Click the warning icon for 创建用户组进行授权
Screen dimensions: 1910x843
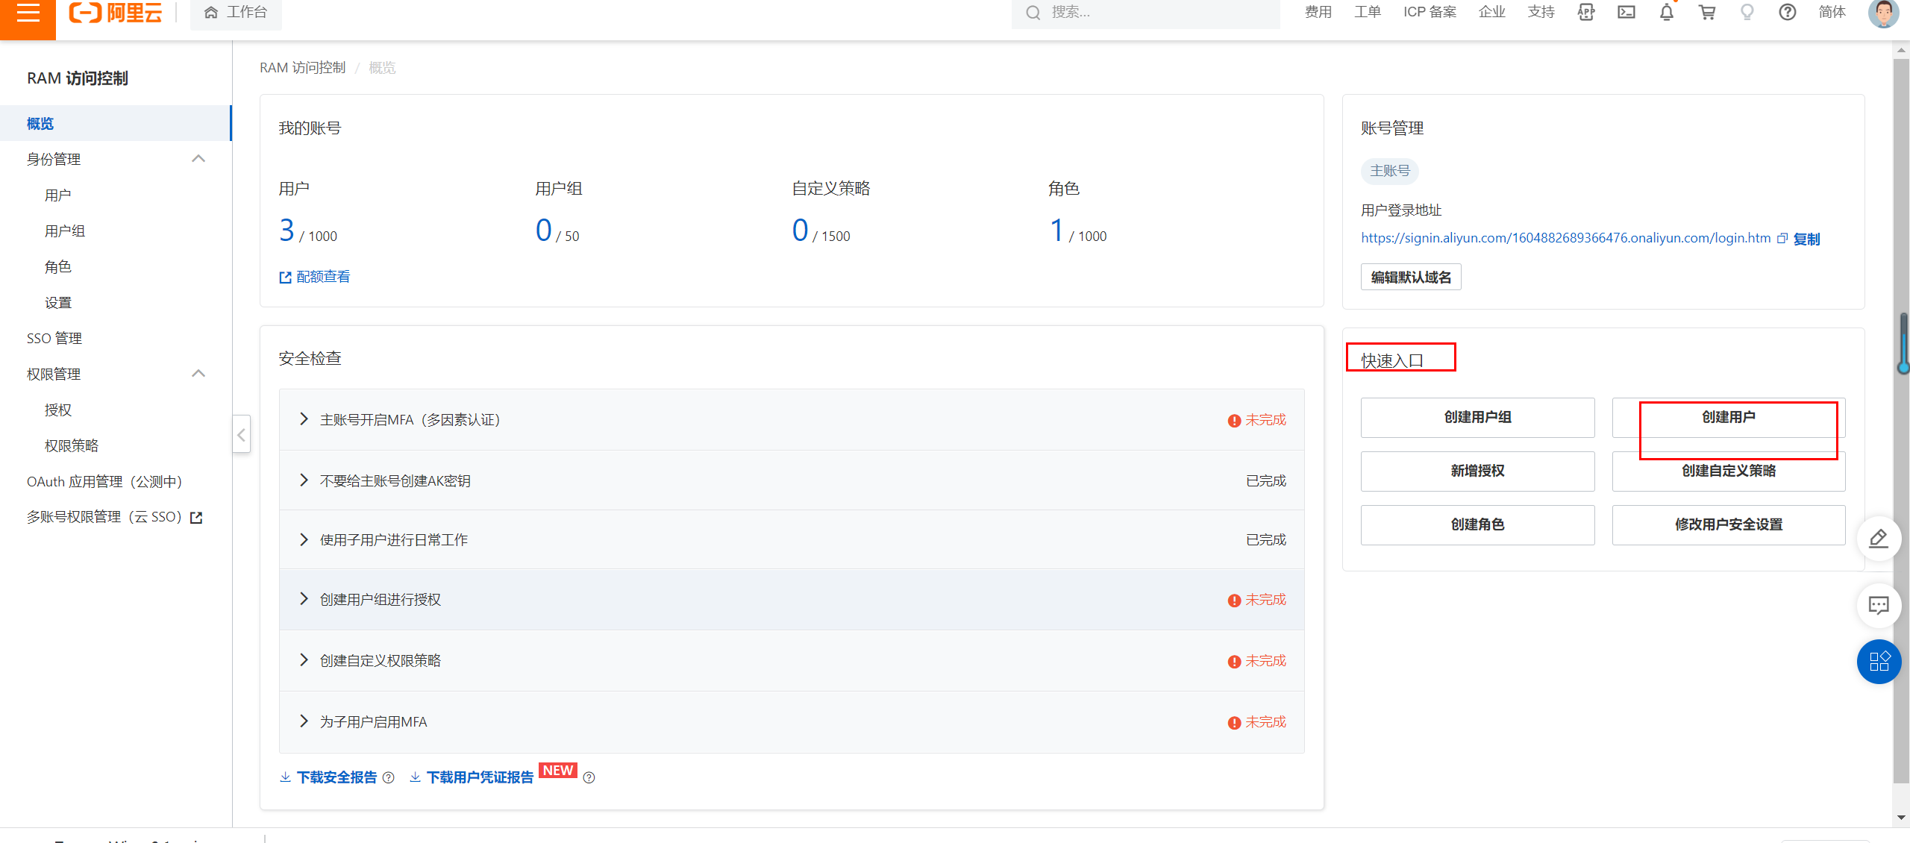tap(1234, 601)
